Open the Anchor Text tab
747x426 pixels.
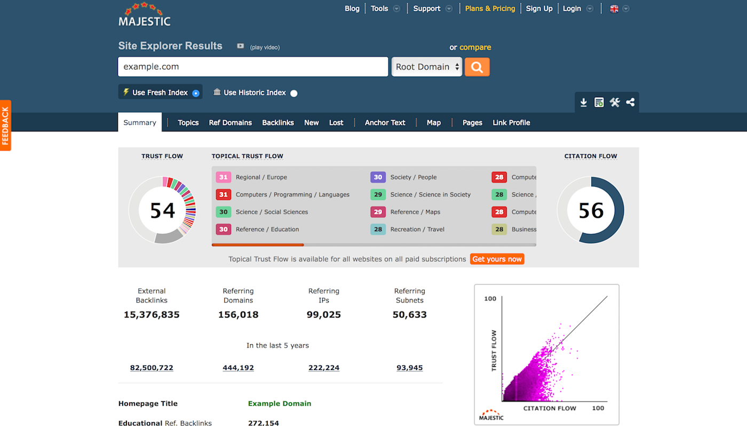[x=385, y=123]
